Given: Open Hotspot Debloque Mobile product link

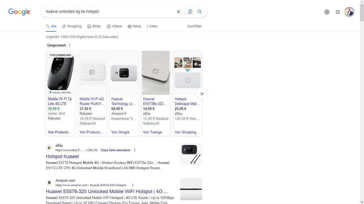Looking at the screenshot, I should coord(187,101).
